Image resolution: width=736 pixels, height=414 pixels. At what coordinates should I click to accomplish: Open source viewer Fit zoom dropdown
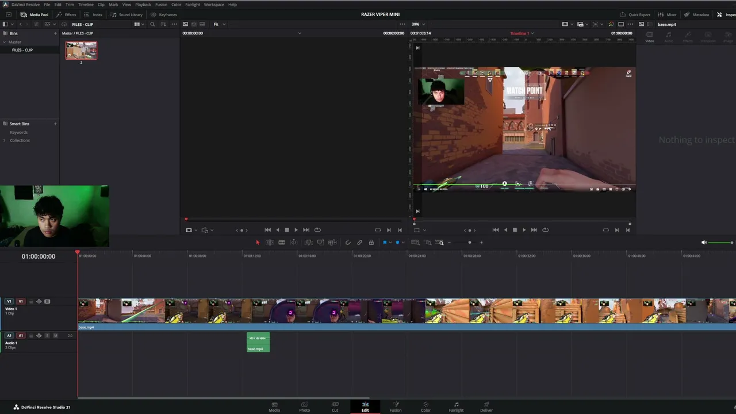220,24
